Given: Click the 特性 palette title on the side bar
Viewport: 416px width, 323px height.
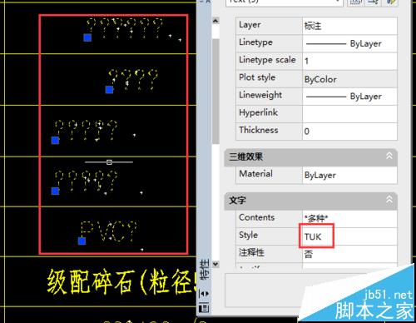Looking at the screenshot, I should [205, 270].
